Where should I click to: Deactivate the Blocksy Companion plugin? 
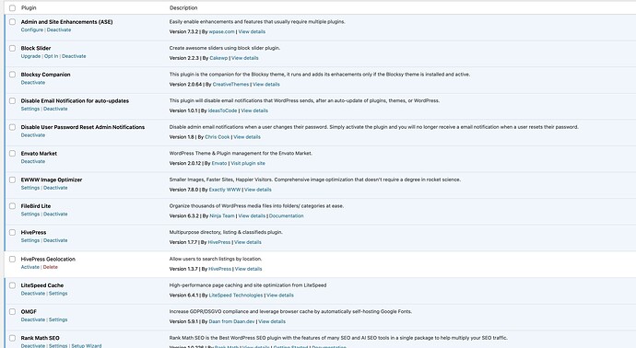(33, 83)
